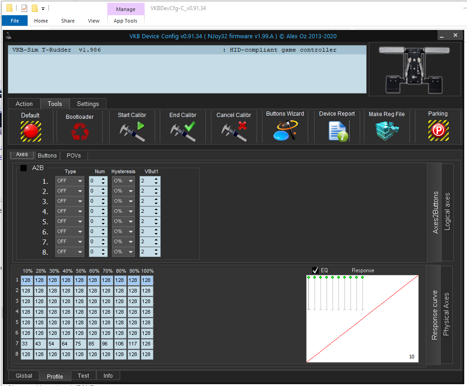This screenshot has height=386, width=467.
Task: Edit row 1 curve cell under 10%
Action: point(27,280)
